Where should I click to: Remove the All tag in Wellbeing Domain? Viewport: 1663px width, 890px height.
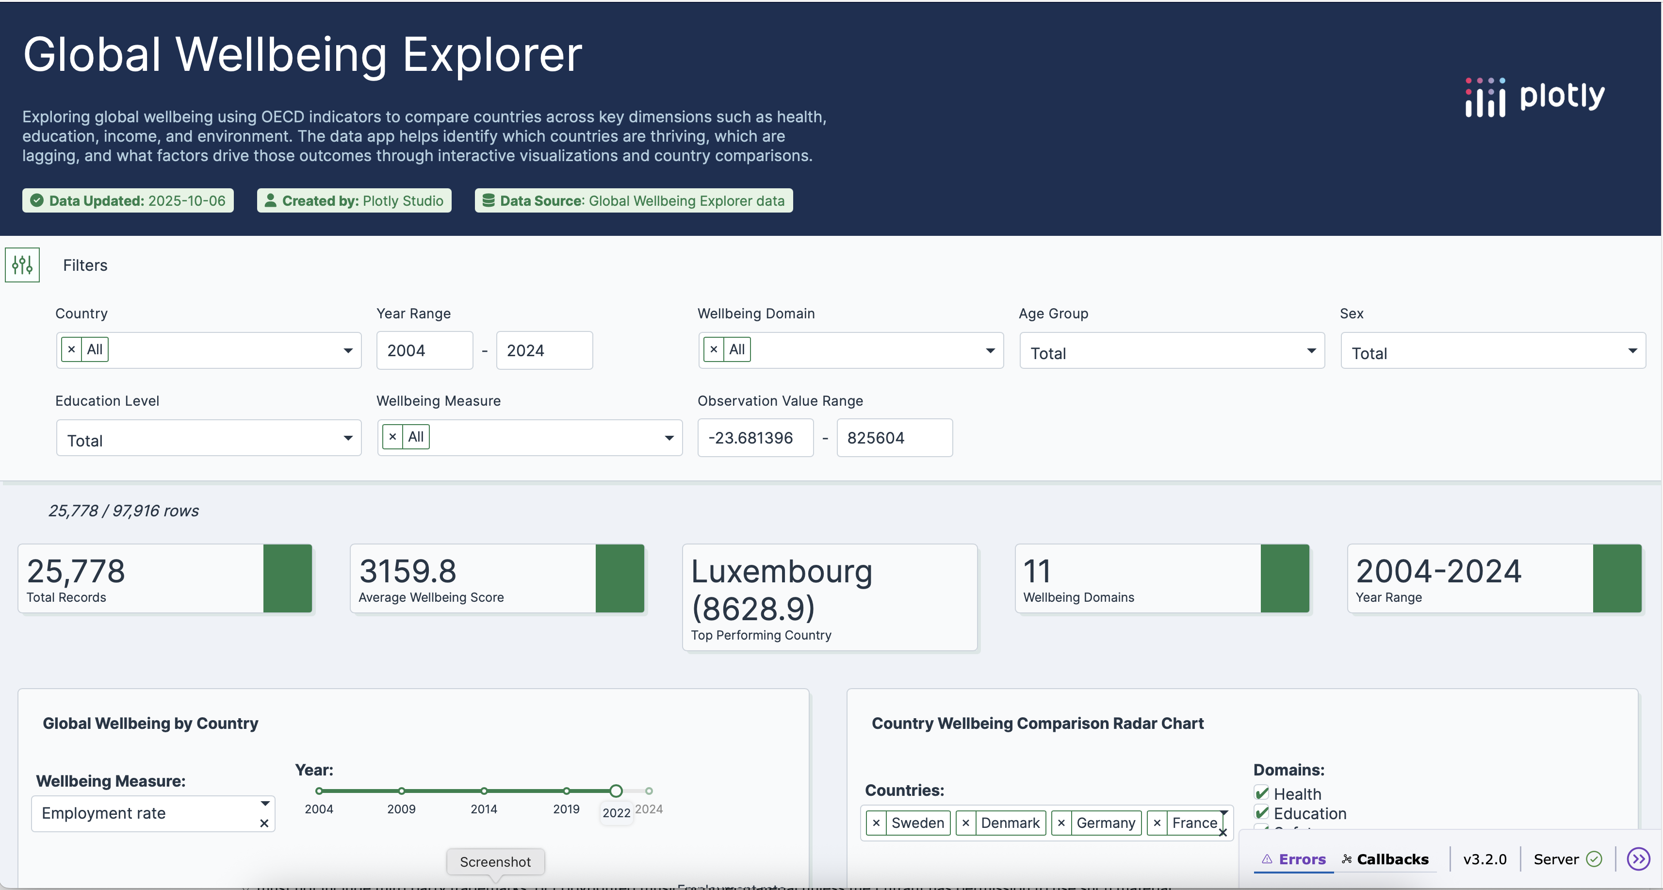[713, 349]
